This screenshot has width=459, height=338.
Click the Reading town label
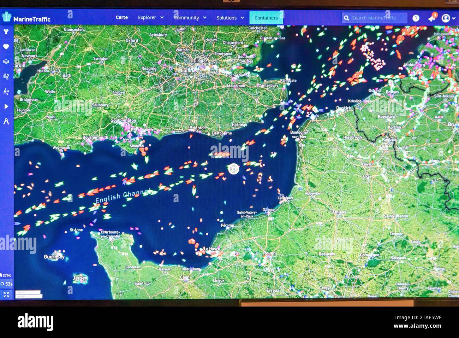(149, 68)
